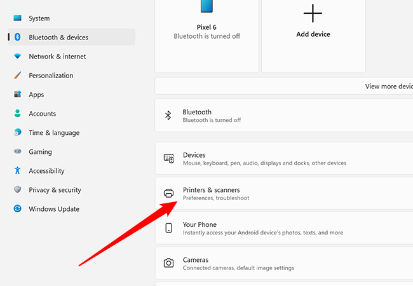The image size is (413, 286).
Task: Open Time & language settings
Action: click(x=54, y=133)
